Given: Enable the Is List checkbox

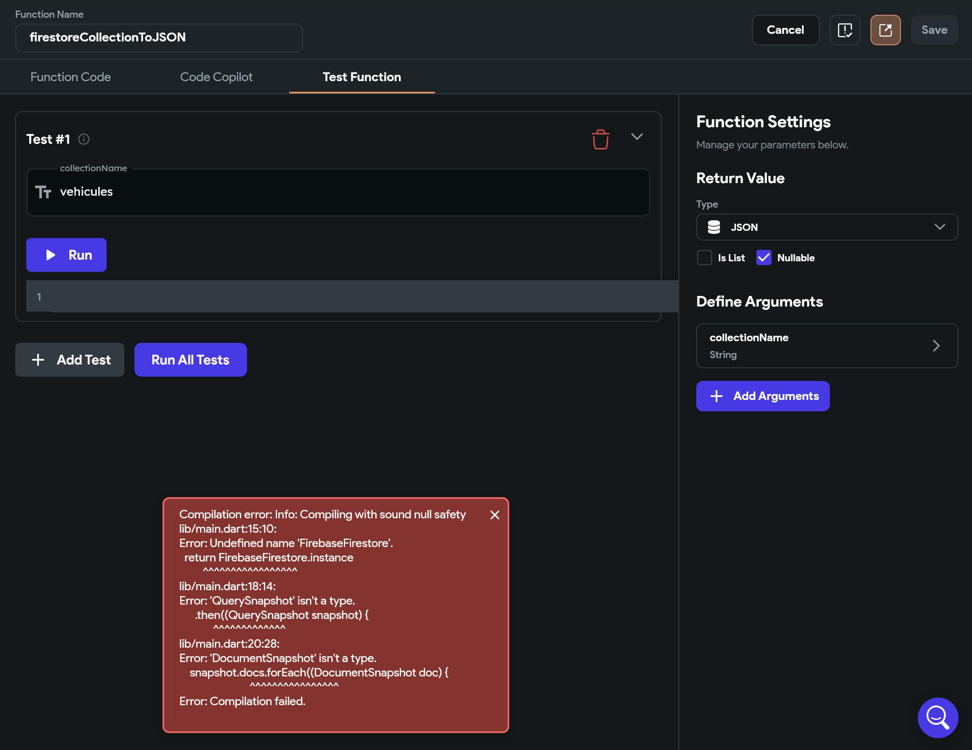Looking at the screenshot, I should click(x=704, y=257).
